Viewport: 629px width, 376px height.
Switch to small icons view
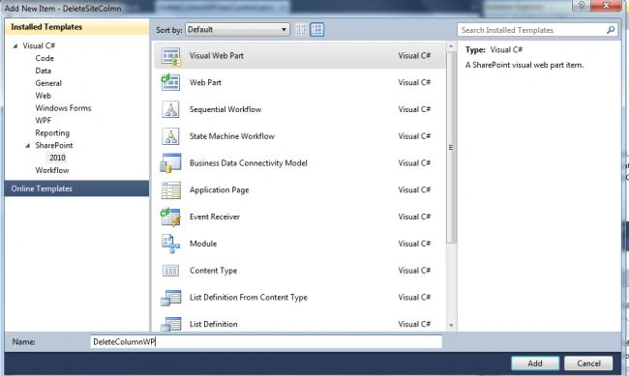coord(301,30)
